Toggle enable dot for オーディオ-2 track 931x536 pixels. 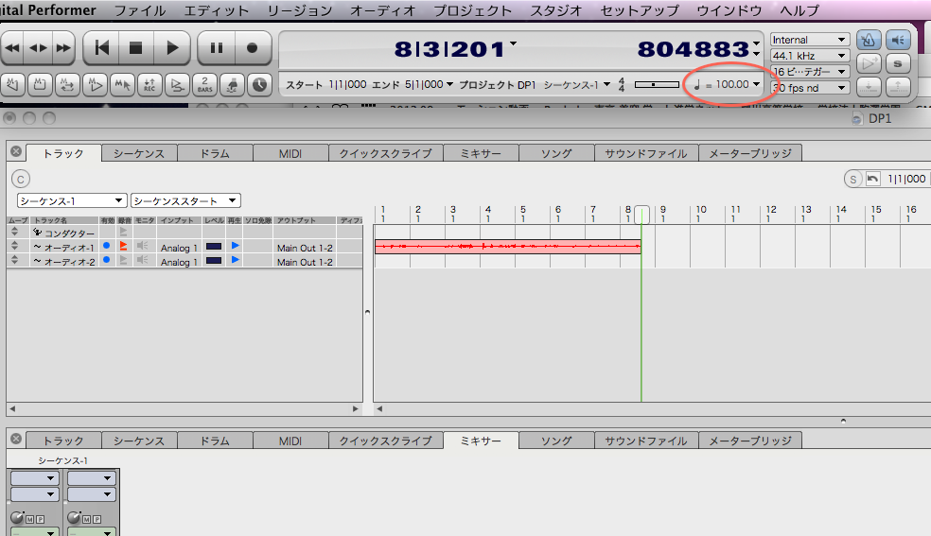pos(106,260)
